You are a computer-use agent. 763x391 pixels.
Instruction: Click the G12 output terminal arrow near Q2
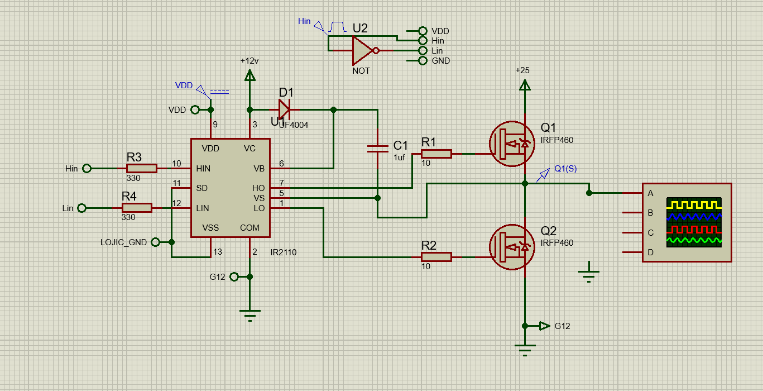pyautogui.click(x=544, y=326)
